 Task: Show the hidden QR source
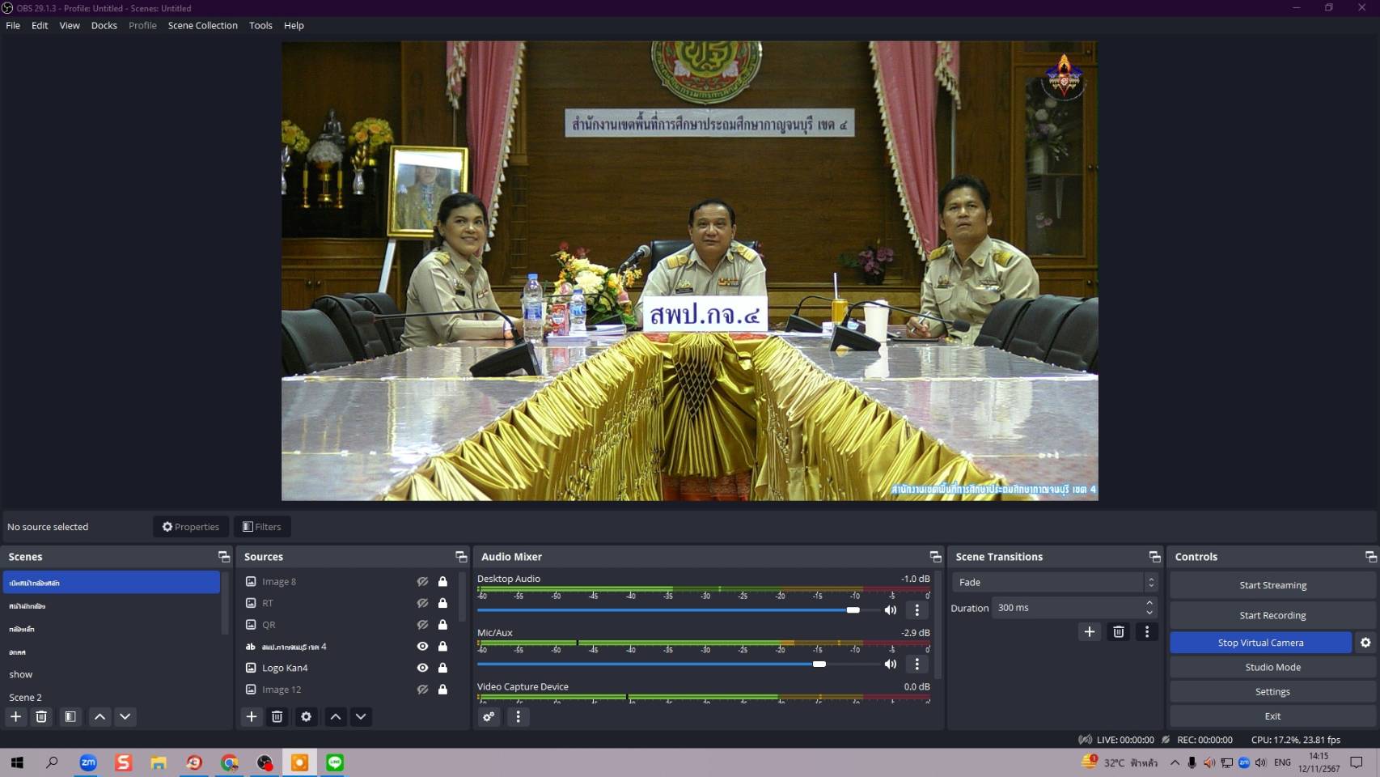point(422,625)
